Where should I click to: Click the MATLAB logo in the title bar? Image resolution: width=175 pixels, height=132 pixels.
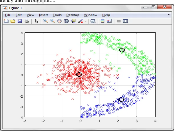tap(5, 8)
